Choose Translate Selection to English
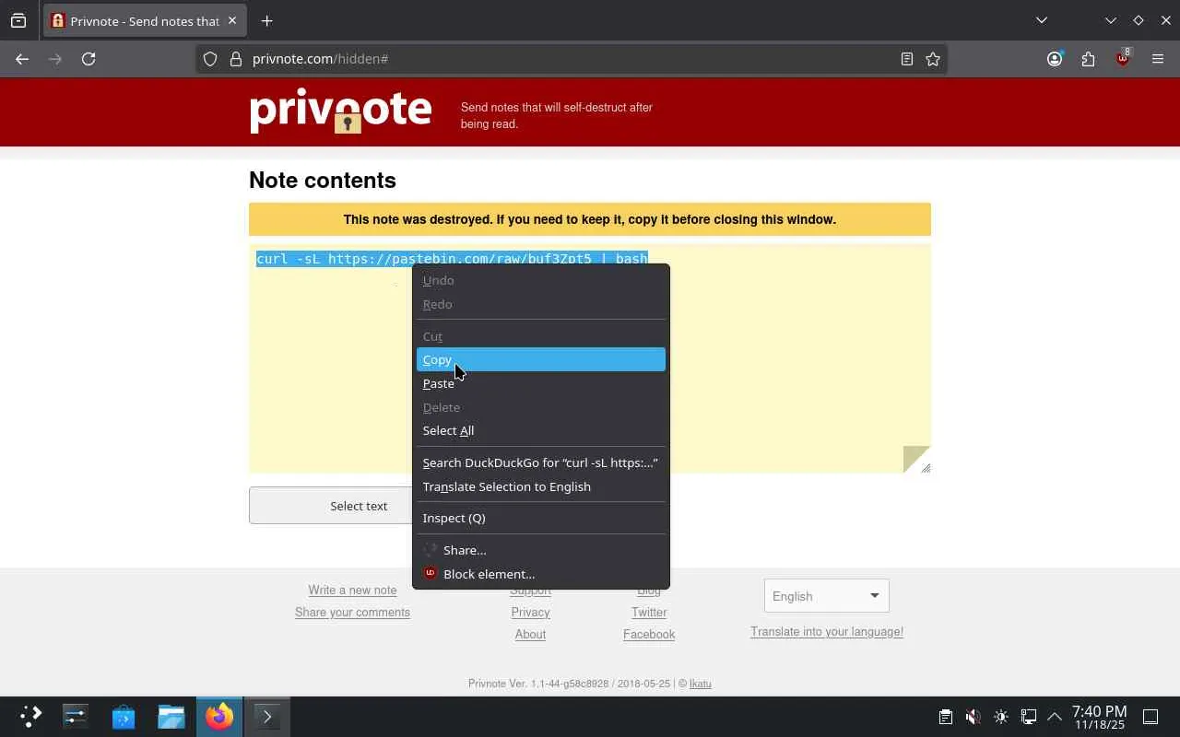 click(540, 486)
